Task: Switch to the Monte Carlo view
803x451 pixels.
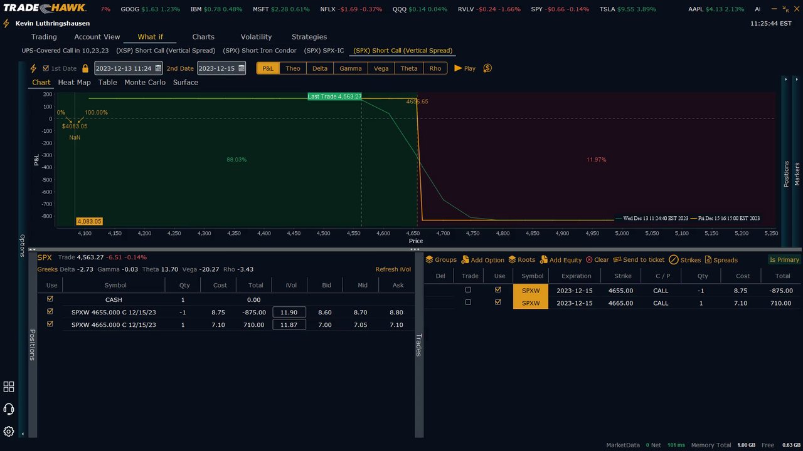Action: (x=145, y=83)
